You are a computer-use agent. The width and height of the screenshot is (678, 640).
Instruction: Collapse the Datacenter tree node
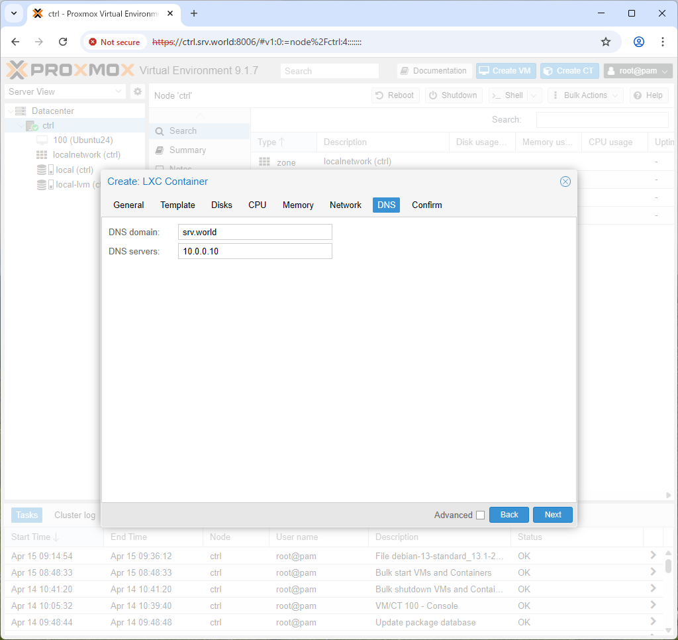point(11,111)
